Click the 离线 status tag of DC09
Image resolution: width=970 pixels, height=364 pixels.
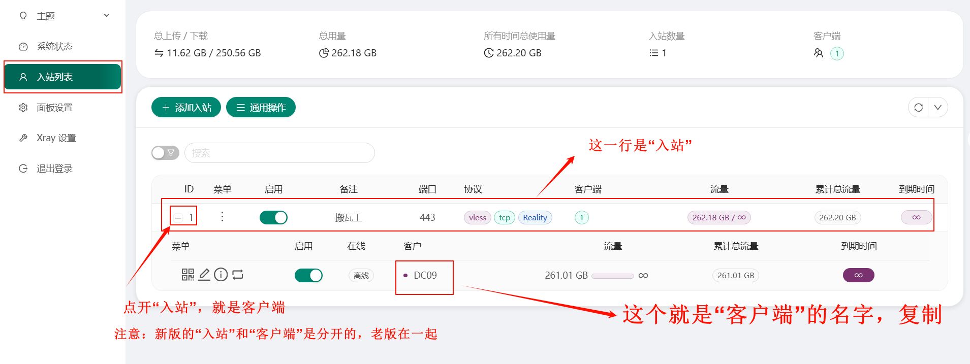361,275
